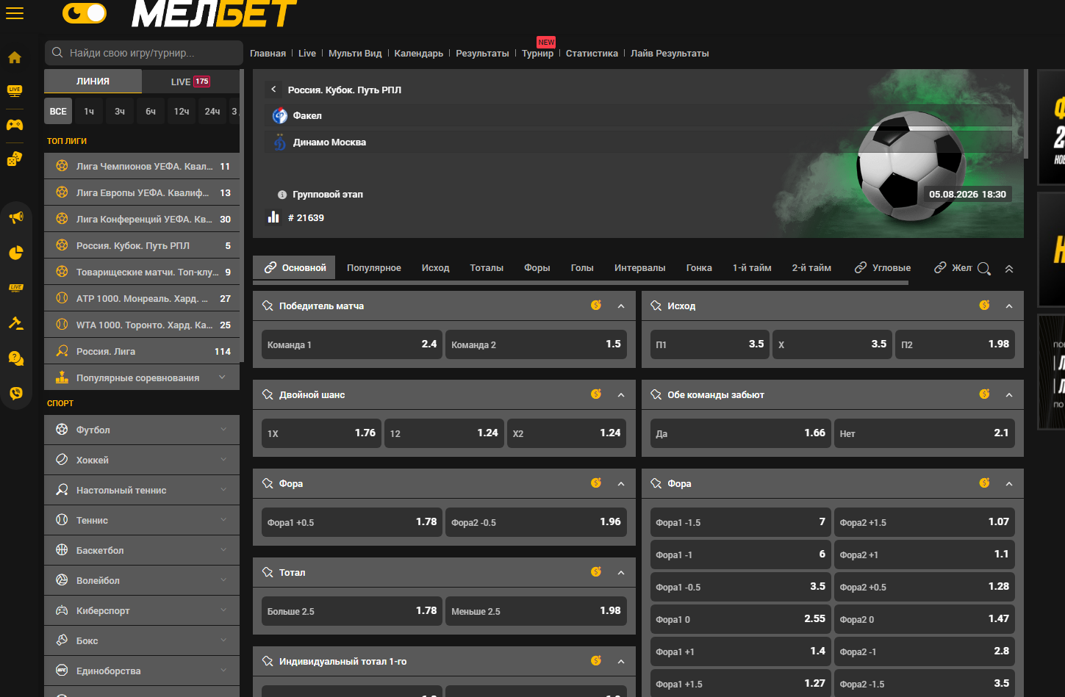Image resolution: width=1065 pixels, height=697 pixels.
Task: Expand Популярные соревнования list
Action: pos(142,378)
